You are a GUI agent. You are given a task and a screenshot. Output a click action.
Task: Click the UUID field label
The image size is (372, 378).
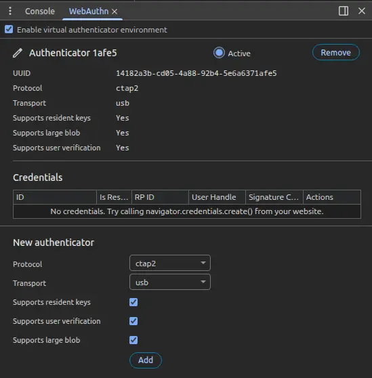22,73
